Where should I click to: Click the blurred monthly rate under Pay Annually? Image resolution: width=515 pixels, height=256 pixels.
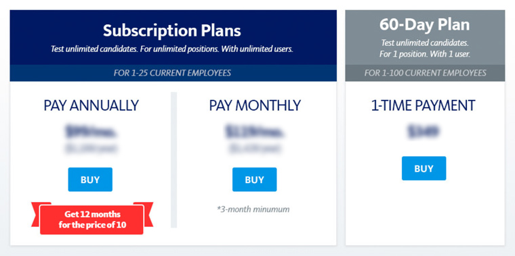pyautogui.click(x=91, y=132)
